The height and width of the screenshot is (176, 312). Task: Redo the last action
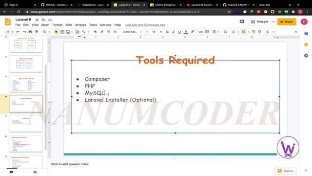tap(24, 32)
